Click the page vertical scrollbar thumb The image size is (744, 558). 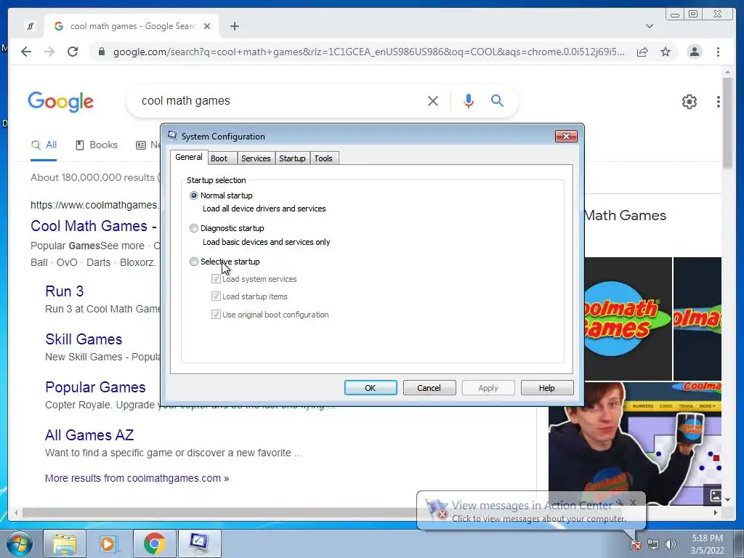click(x=727, y=124)
